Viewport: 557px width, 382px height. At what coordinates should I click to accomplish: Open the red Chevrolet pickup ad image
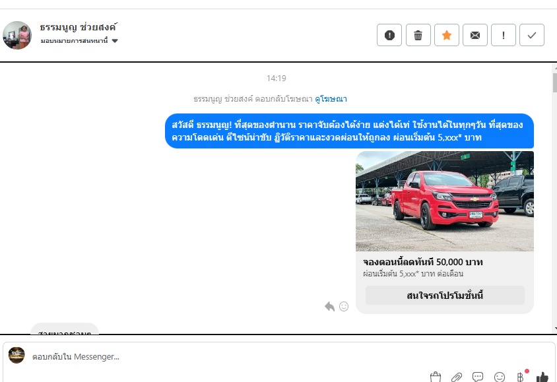[x=444, y=201]
